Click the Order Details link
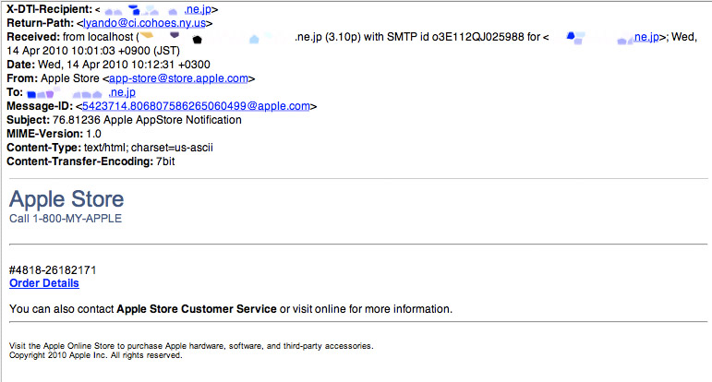 click(44, 283)
